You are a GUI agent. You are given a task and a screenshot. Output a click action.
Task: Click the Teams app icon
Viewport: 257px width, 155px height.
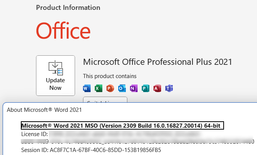(x=169, y=88)
